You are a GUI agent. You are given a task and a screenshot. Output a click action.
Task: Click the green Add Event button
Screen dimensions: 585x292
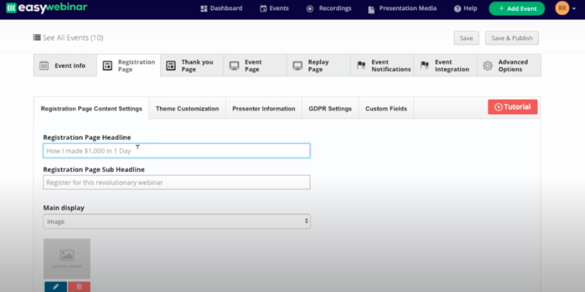pos(517,9)
